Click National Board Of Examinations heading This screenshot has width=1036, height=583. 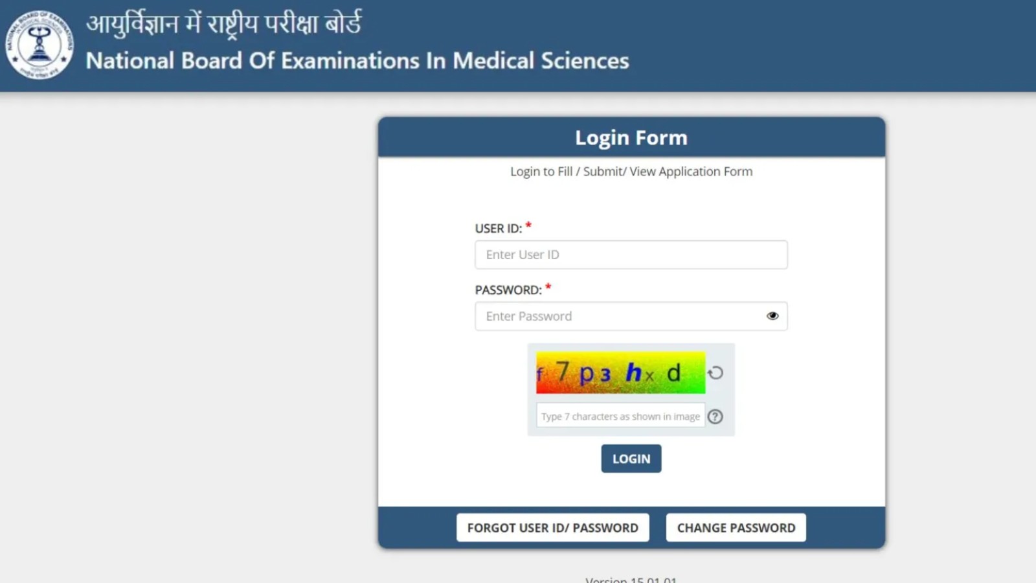click(357, 61)
